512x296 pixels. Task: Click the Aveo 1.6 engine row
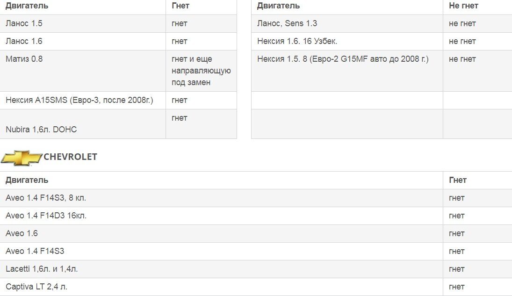(256, 233)
